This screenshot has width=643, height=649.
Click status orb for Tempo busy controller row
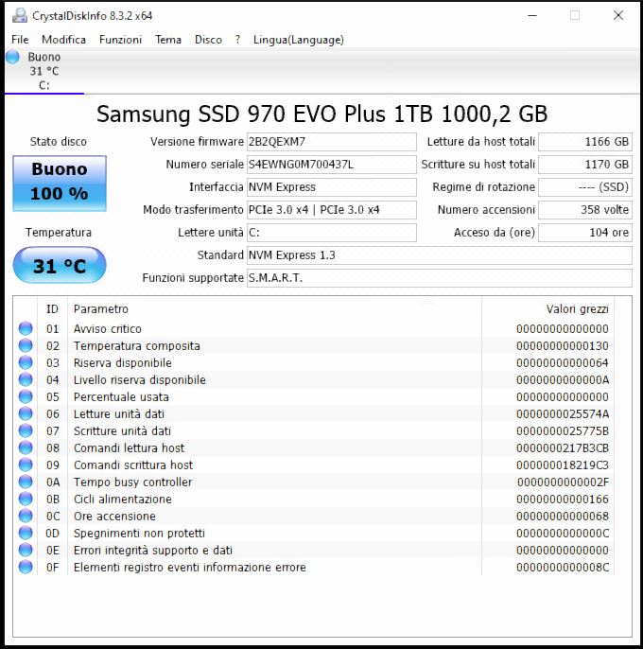pyautogui.click(x=26, y=482)
